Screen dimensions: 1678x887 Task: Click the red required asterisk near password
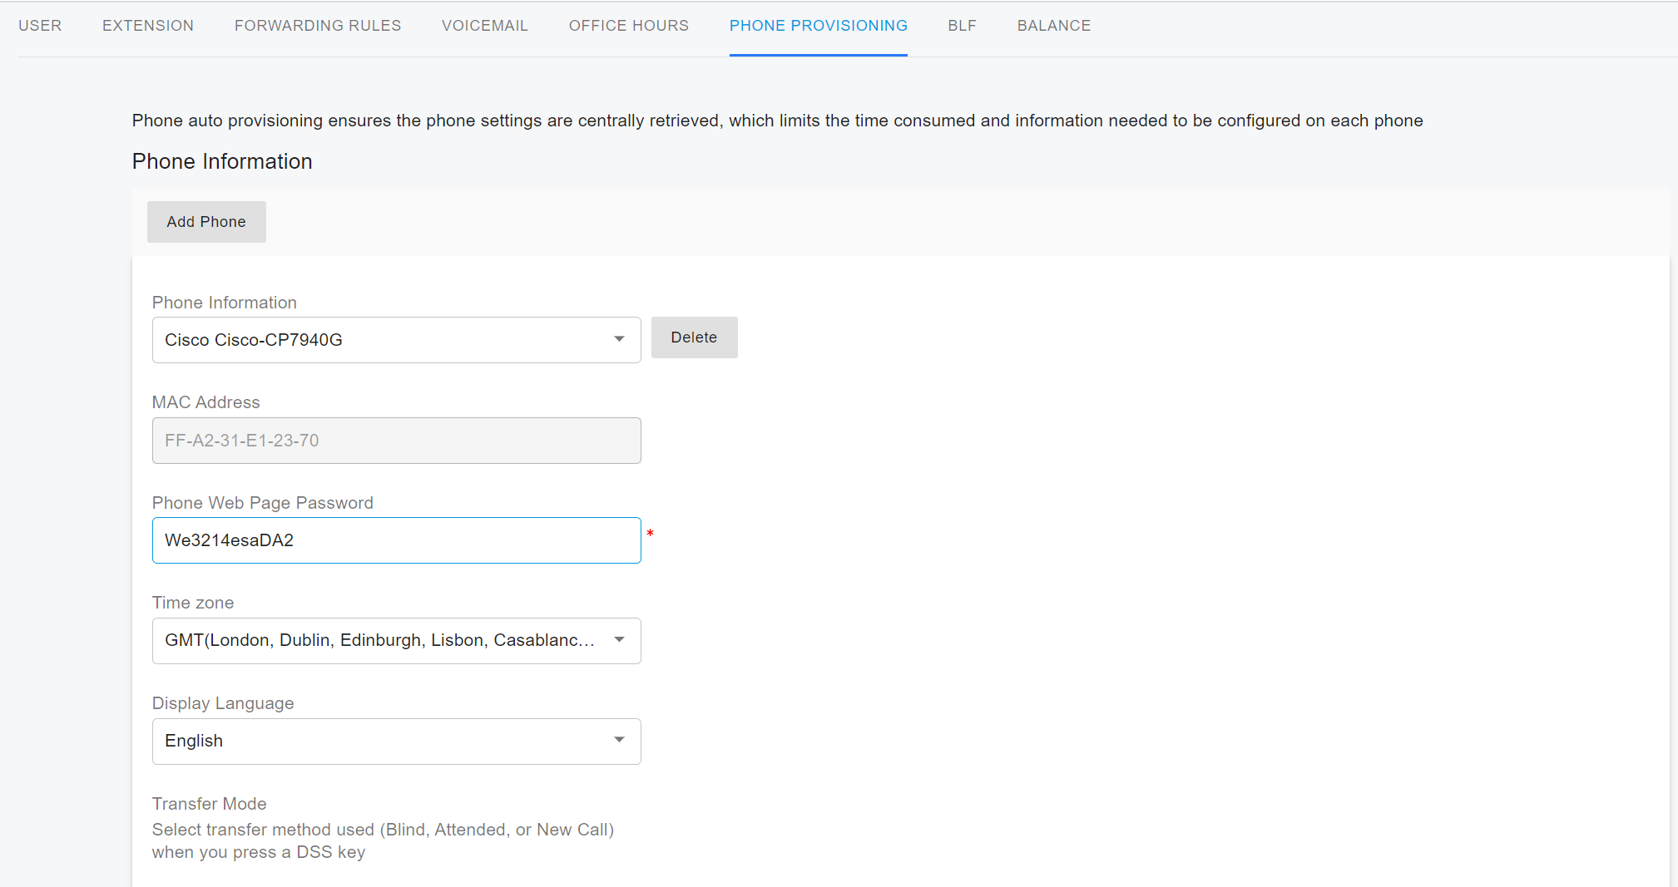tap(651, 534)
